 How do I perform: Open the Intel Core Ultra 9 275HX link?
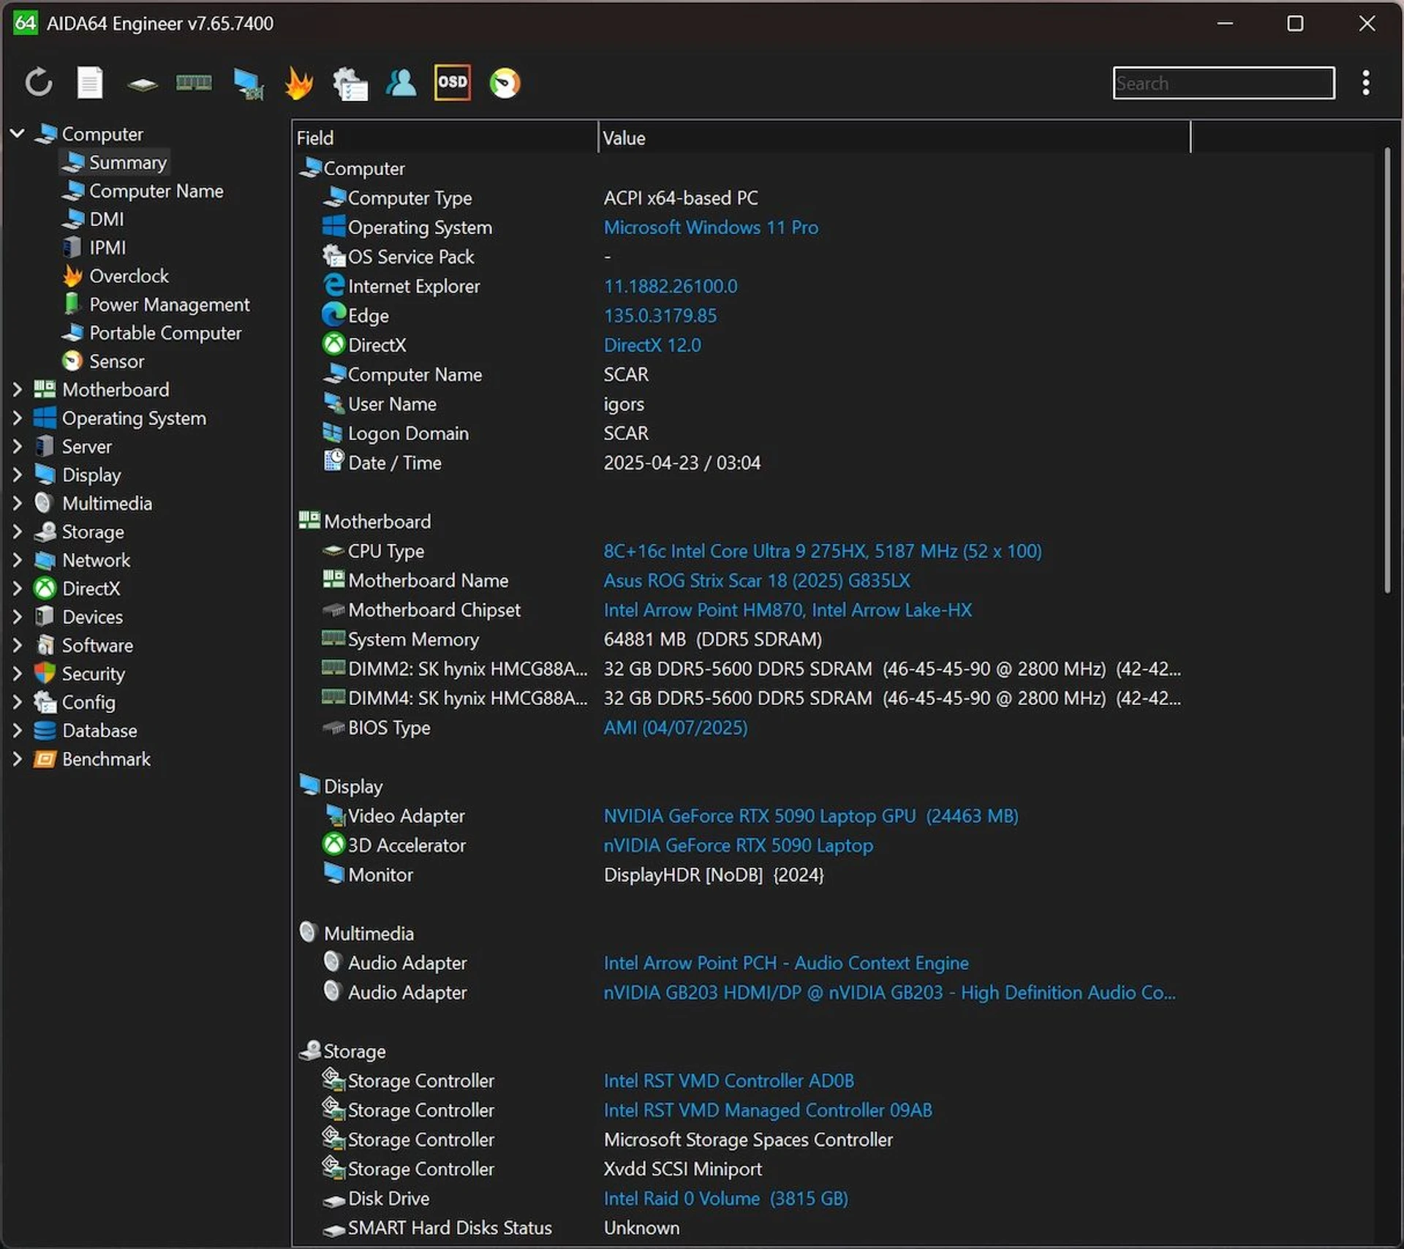(823, 551)
